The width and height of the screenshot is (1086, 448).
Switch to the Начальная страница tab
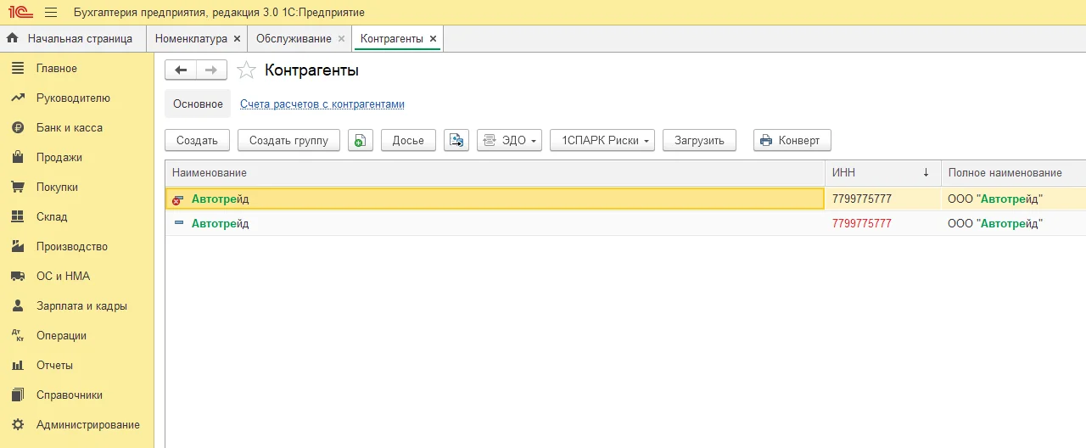pos(71,38)
